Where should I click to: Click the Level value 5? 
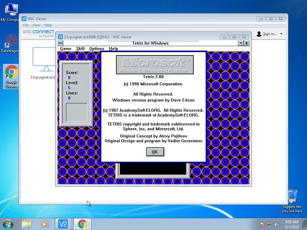[69, 88]
